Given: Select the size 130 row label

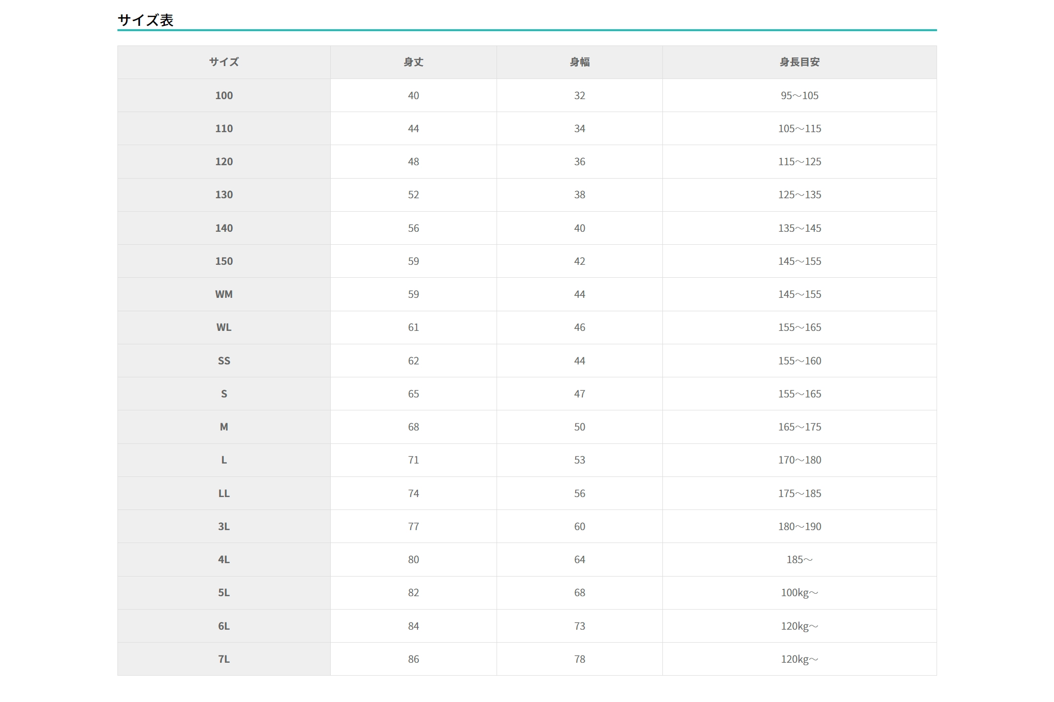Looking at the screenshot, I should coord(224,195).
